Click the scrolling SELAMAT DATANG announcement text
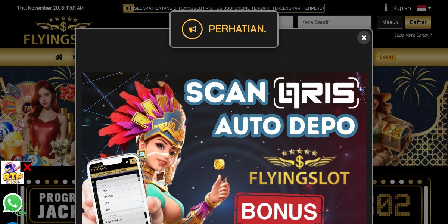The width and height of the screenshot is (448, 224). 229,8
